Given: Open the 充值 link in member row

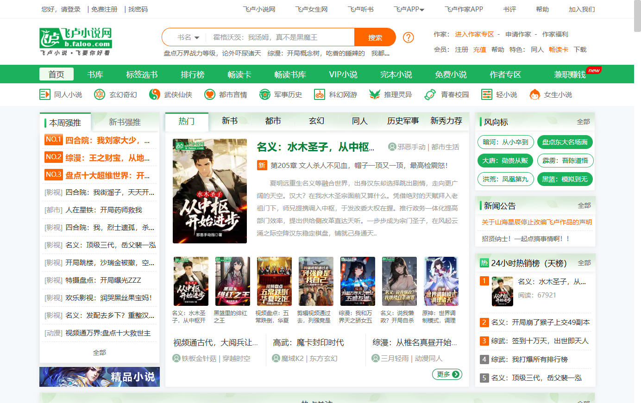Looking at the screenshot, I should (x=479, y=50).
